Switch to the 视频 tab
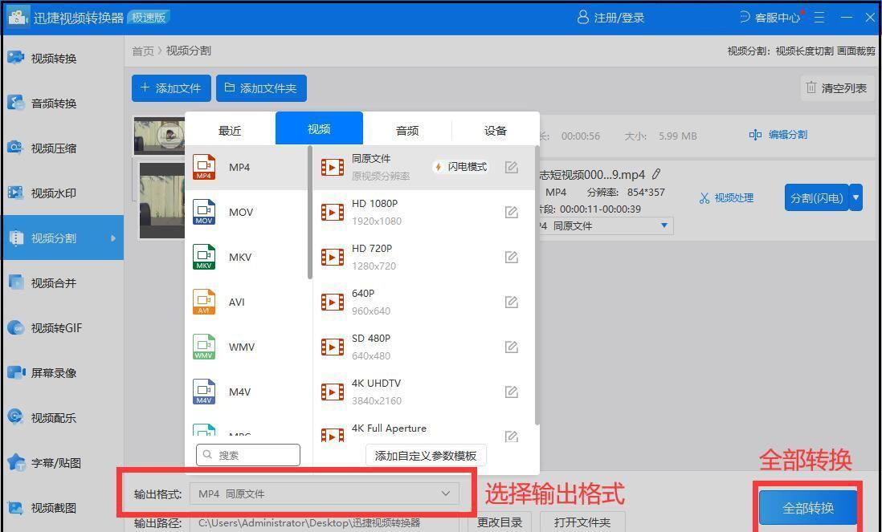Viewport: 882px width, 532px height. [x=319, y=128]
